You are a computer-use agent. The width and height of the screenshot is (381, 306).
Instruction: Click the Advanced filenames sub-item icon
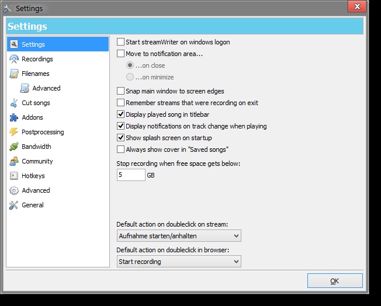coord(25,88)
